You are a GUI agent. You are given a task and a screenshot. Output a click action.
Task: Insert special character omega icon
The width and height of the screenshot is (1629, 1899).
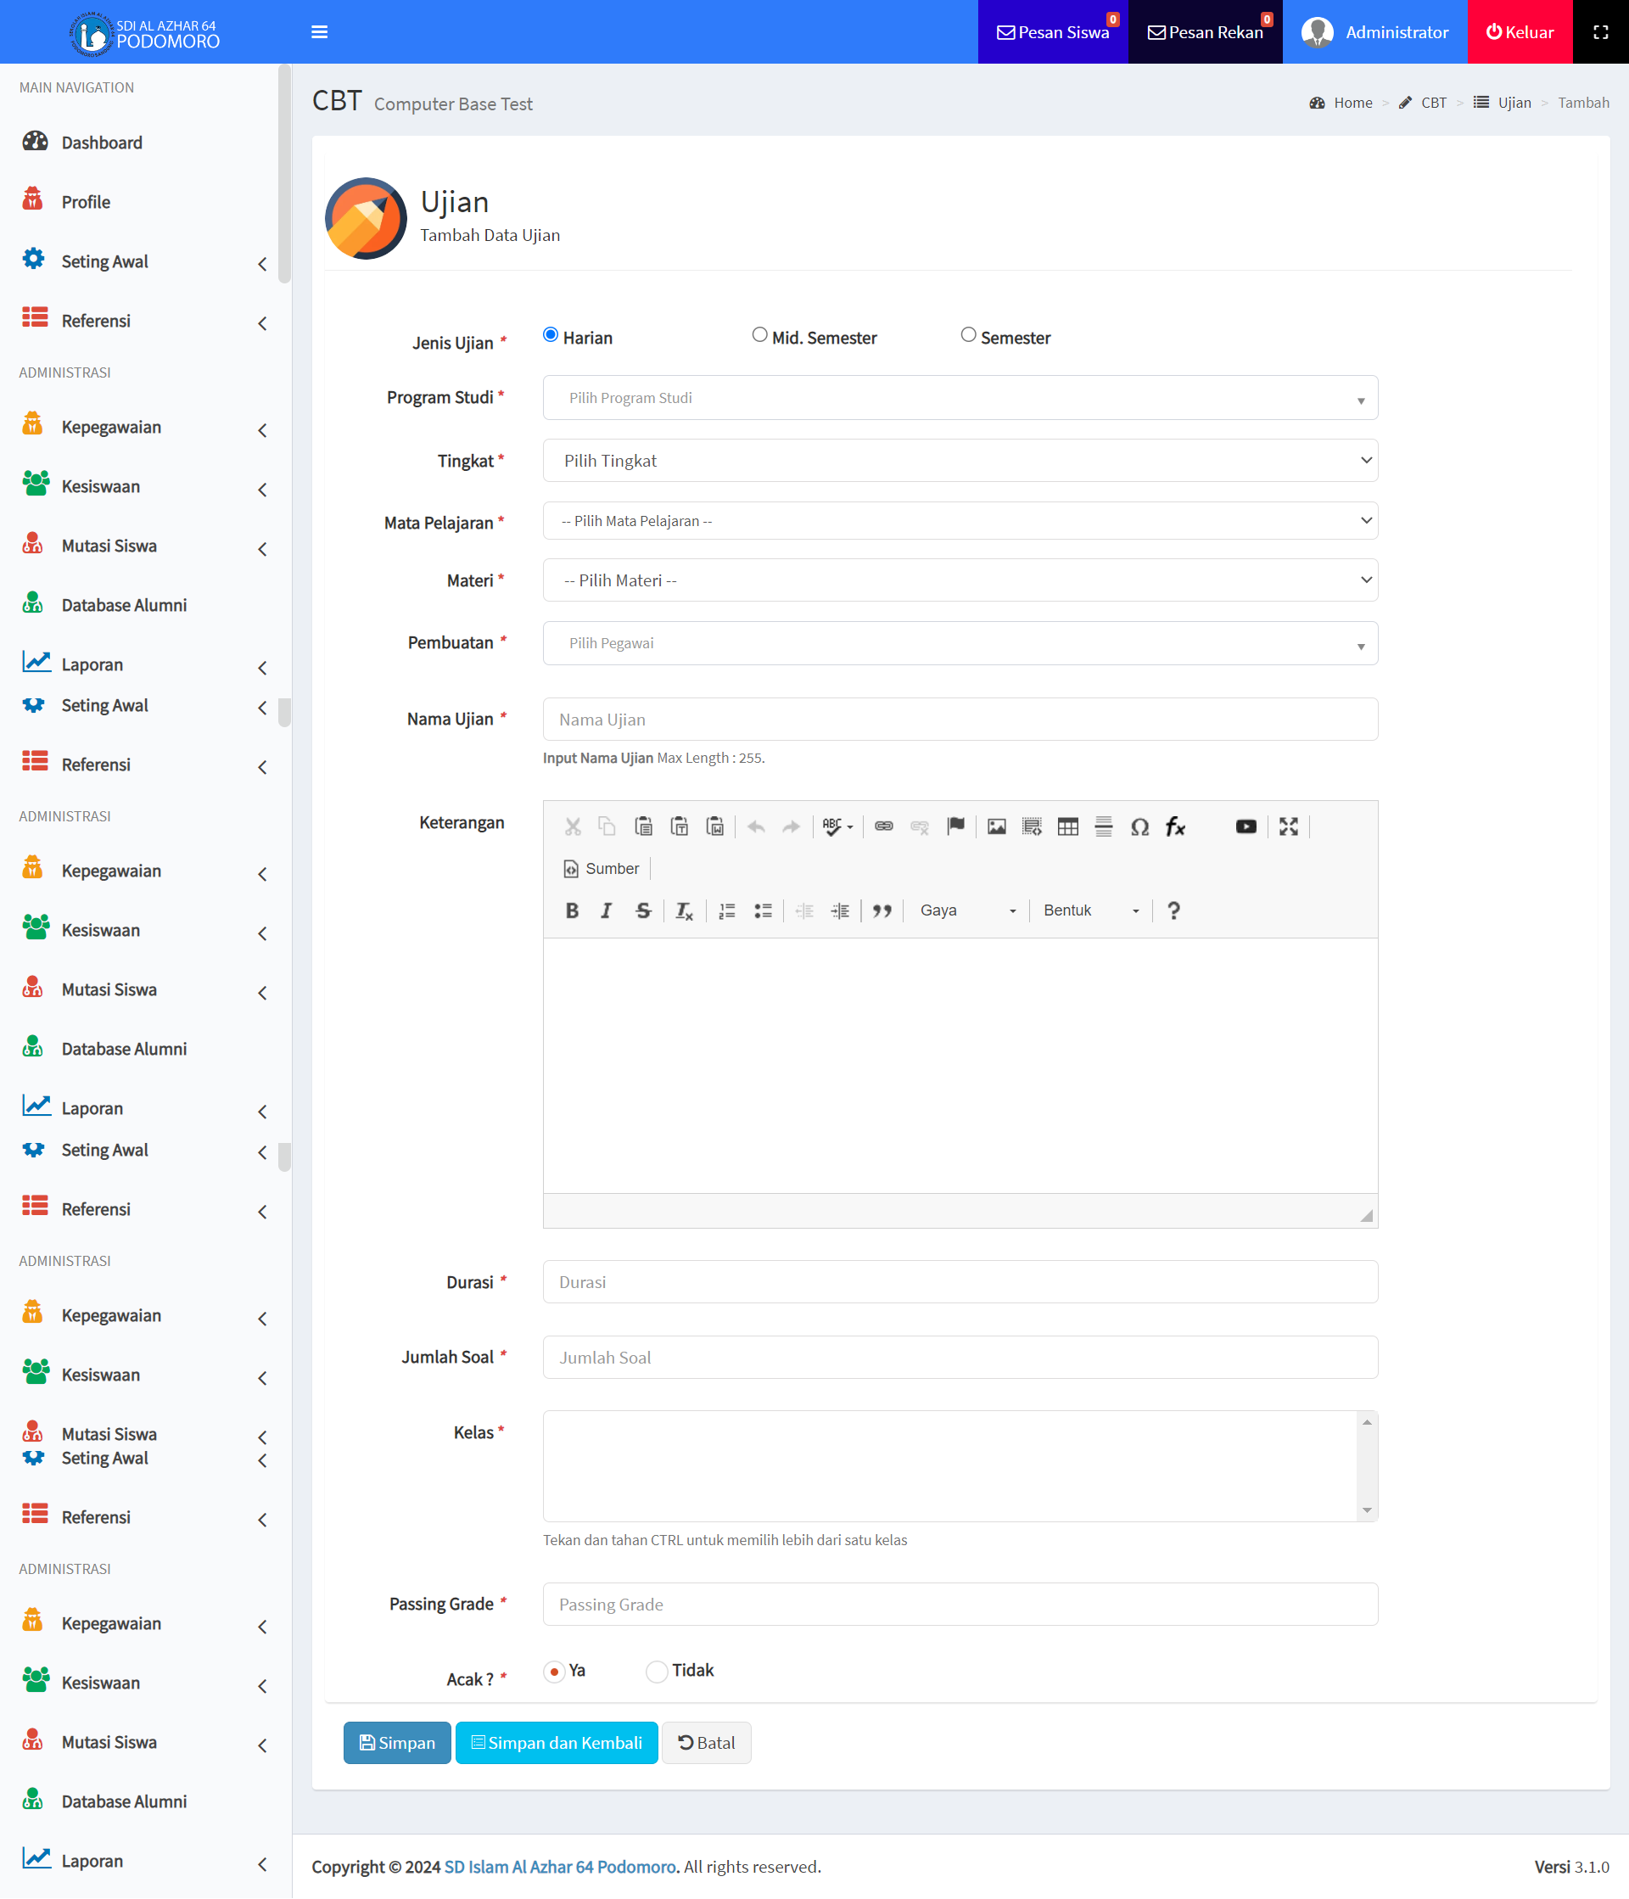click(x=1139, y=826)
